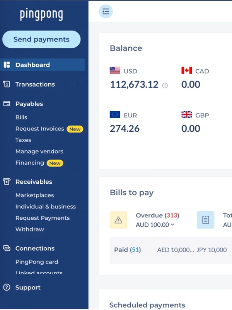The width and height of the screenshot is (232, 310).
Task: Click the GBP balance 0.00
Action: (x=191, y=129)
